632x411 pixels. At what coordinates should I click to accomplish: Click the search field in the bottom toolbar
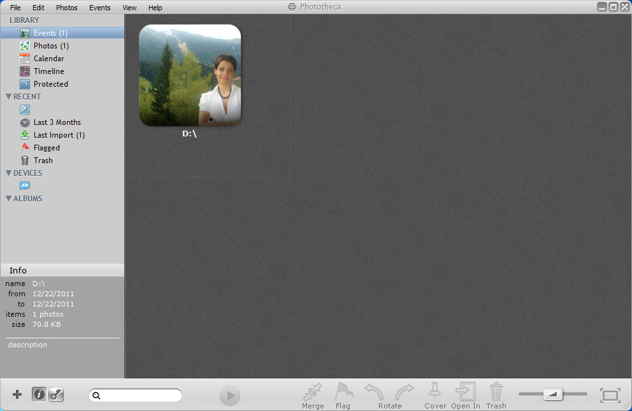click(x=136, y=395)
